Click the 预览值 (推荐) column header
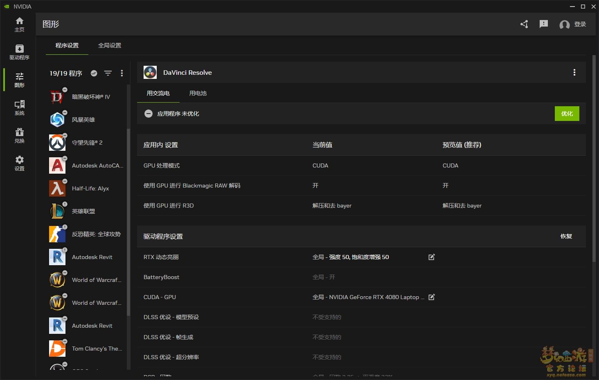The height and width of the screenshot is (380, 599). pos(462,145)
